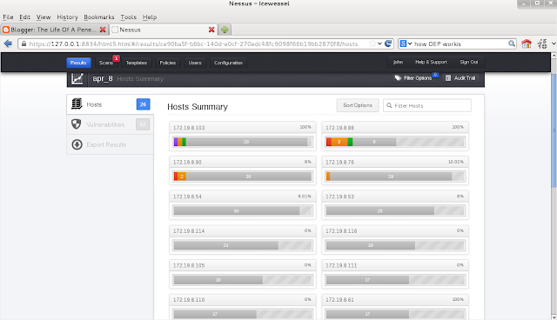Close the Blogger tab
This screenshot has height=320, width=557.
103,30
